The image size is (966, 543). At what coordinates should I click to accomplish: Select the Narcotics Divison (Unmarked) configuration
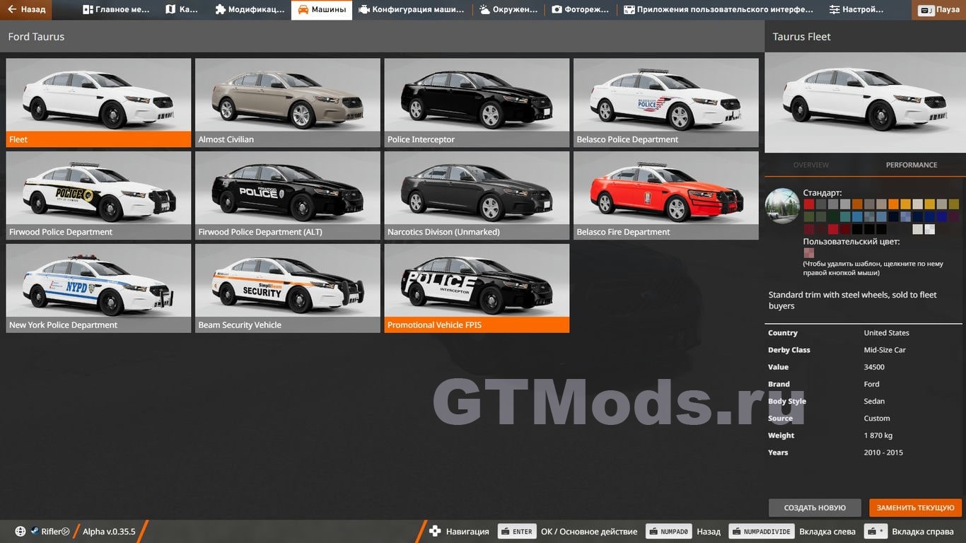(x=477, y=196)
